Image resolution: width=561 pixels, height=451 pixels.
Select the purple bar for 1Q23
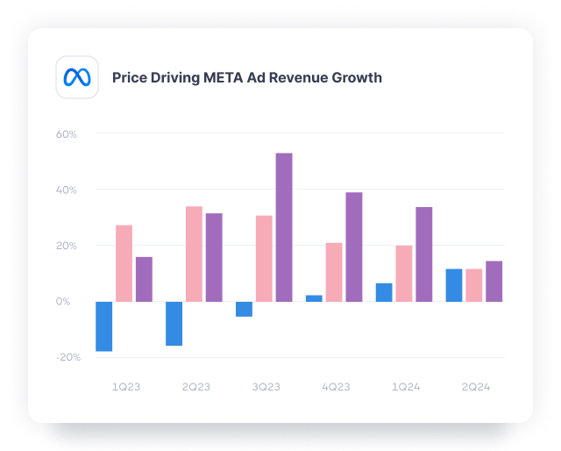click(144, 279)
